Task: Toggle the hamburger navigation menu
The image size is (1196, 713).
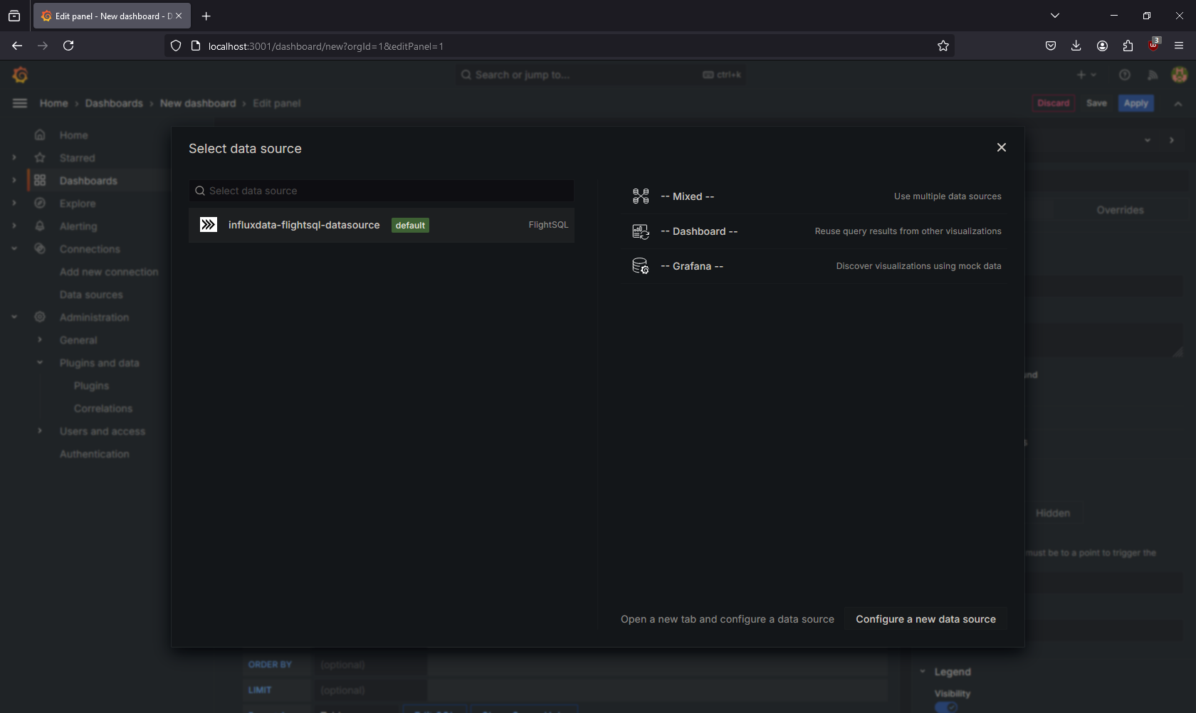Action: (x=20, y=103)
